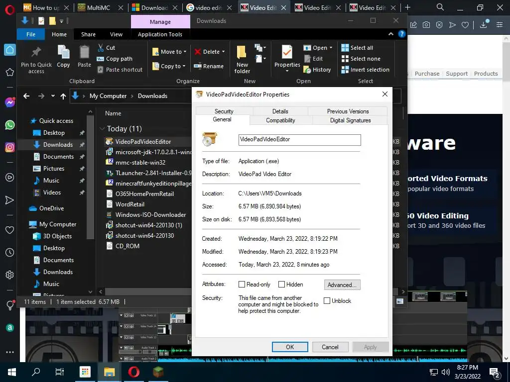510x382 pixels.
Task: Open the Move to dropdown
Action: 169,52
